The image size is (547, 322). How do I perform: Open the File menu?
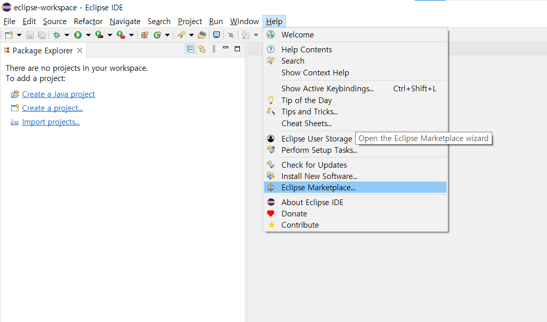pos(9,22)
